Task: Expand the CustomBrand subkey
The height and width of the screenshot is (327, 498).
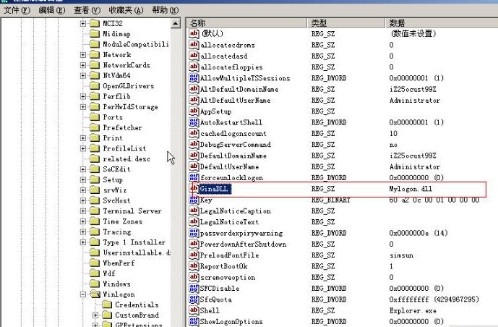Action: tap(95, 315)
